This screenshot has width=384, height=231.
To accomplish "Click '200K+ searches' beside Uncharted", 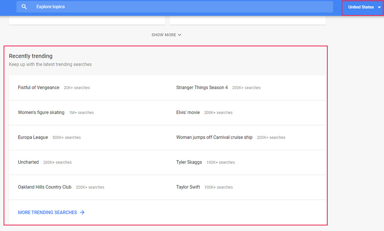I will [x=57, y=162].
